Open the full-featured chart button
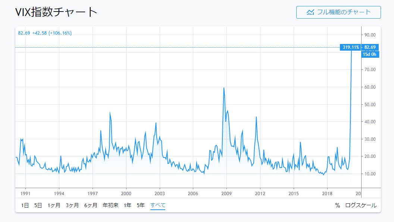394x222 pixels. pos(338,12)
